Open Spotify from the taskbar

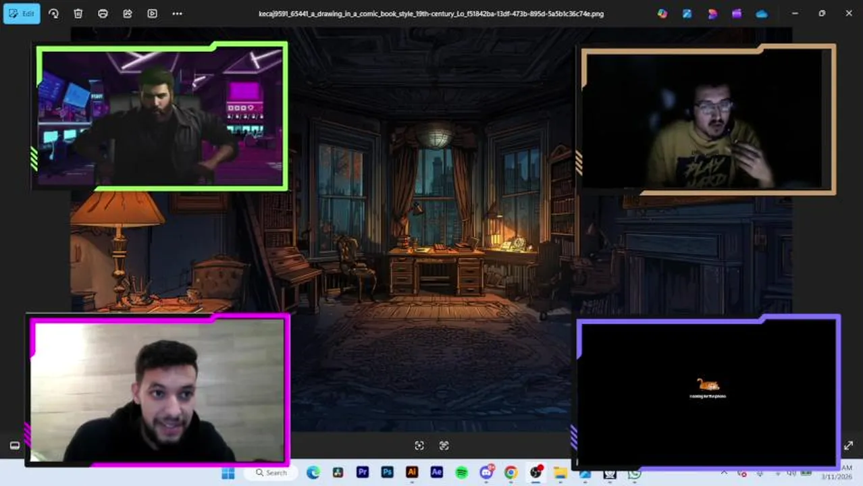(462, 473)
